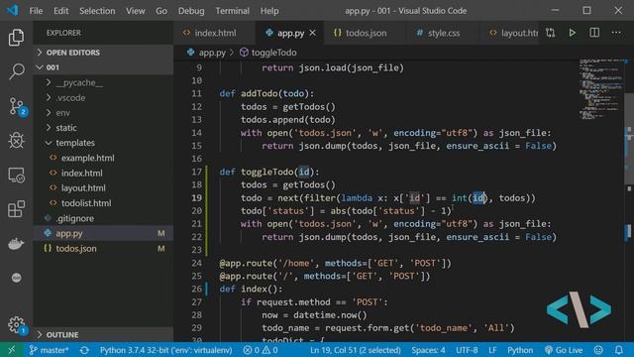
Task: Run Python file with play icon
Action: 573,33
